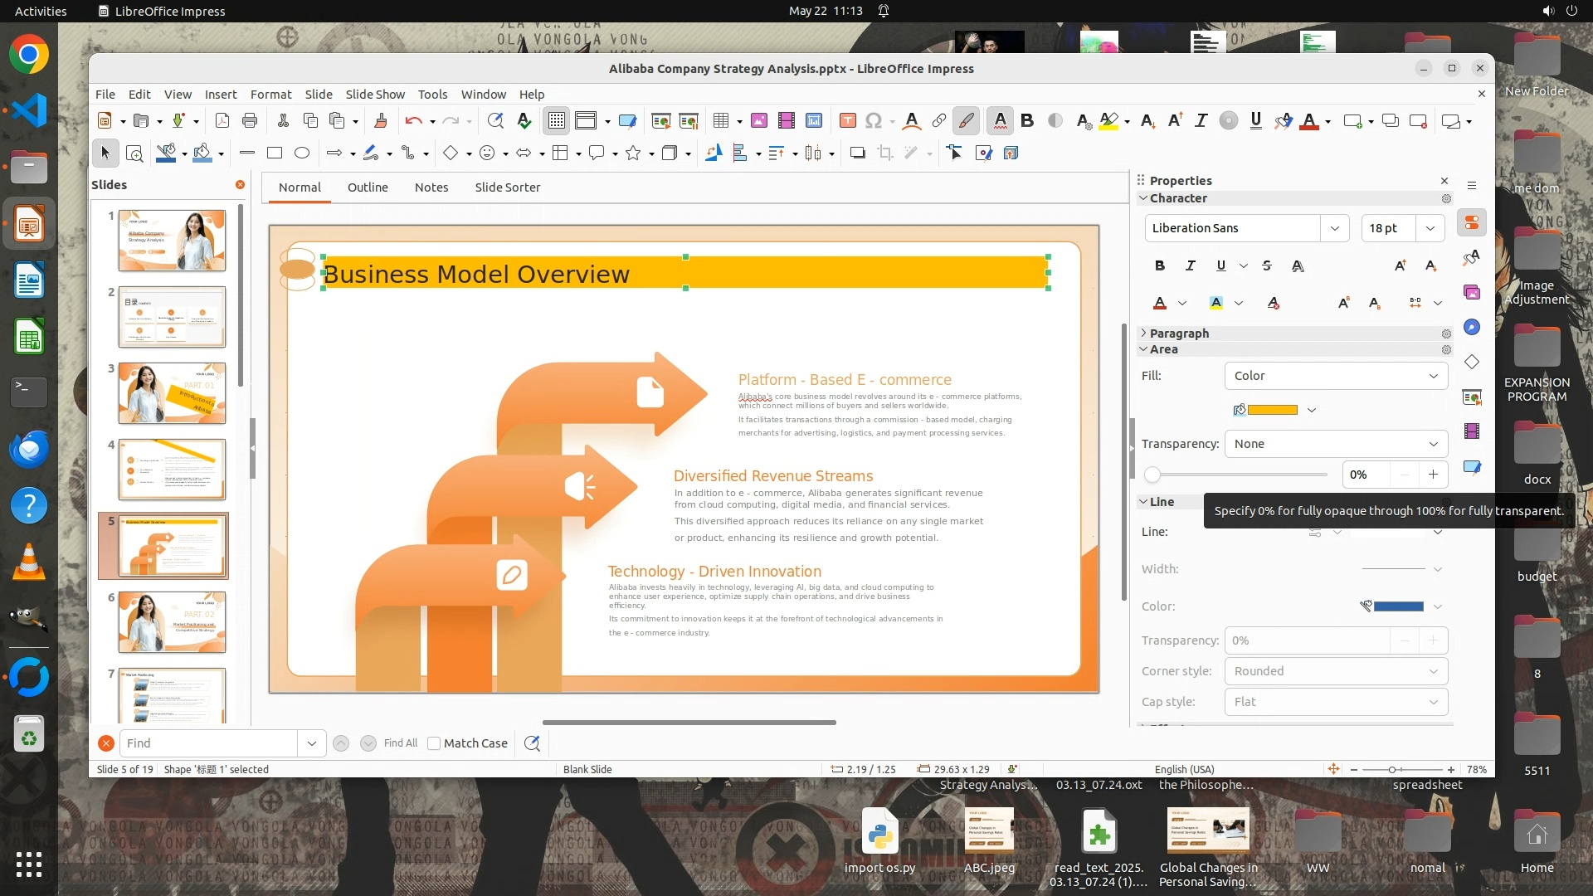Open the font size 18 pt dropdown
The image size is (1593, 896).
pyautogui.click(x=1430, y=228)
